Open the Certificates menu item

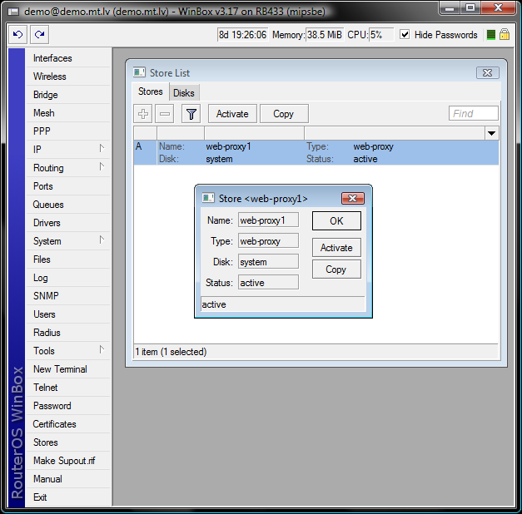68,424
